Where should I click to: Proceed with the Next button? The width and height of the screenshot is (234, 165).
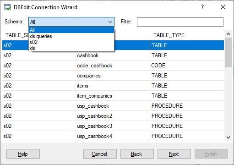coord(174,154)
